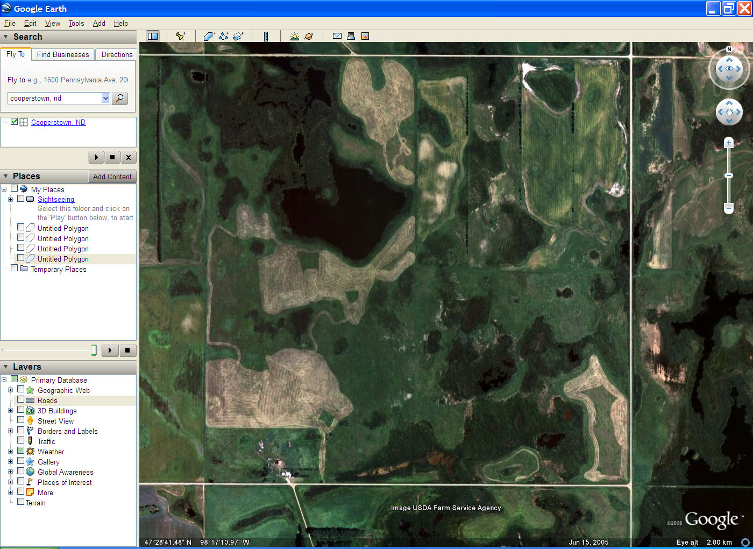This screenshot has height=549, width=753.
Task: Show current view in Google Maps
Action: pos(365,36)
